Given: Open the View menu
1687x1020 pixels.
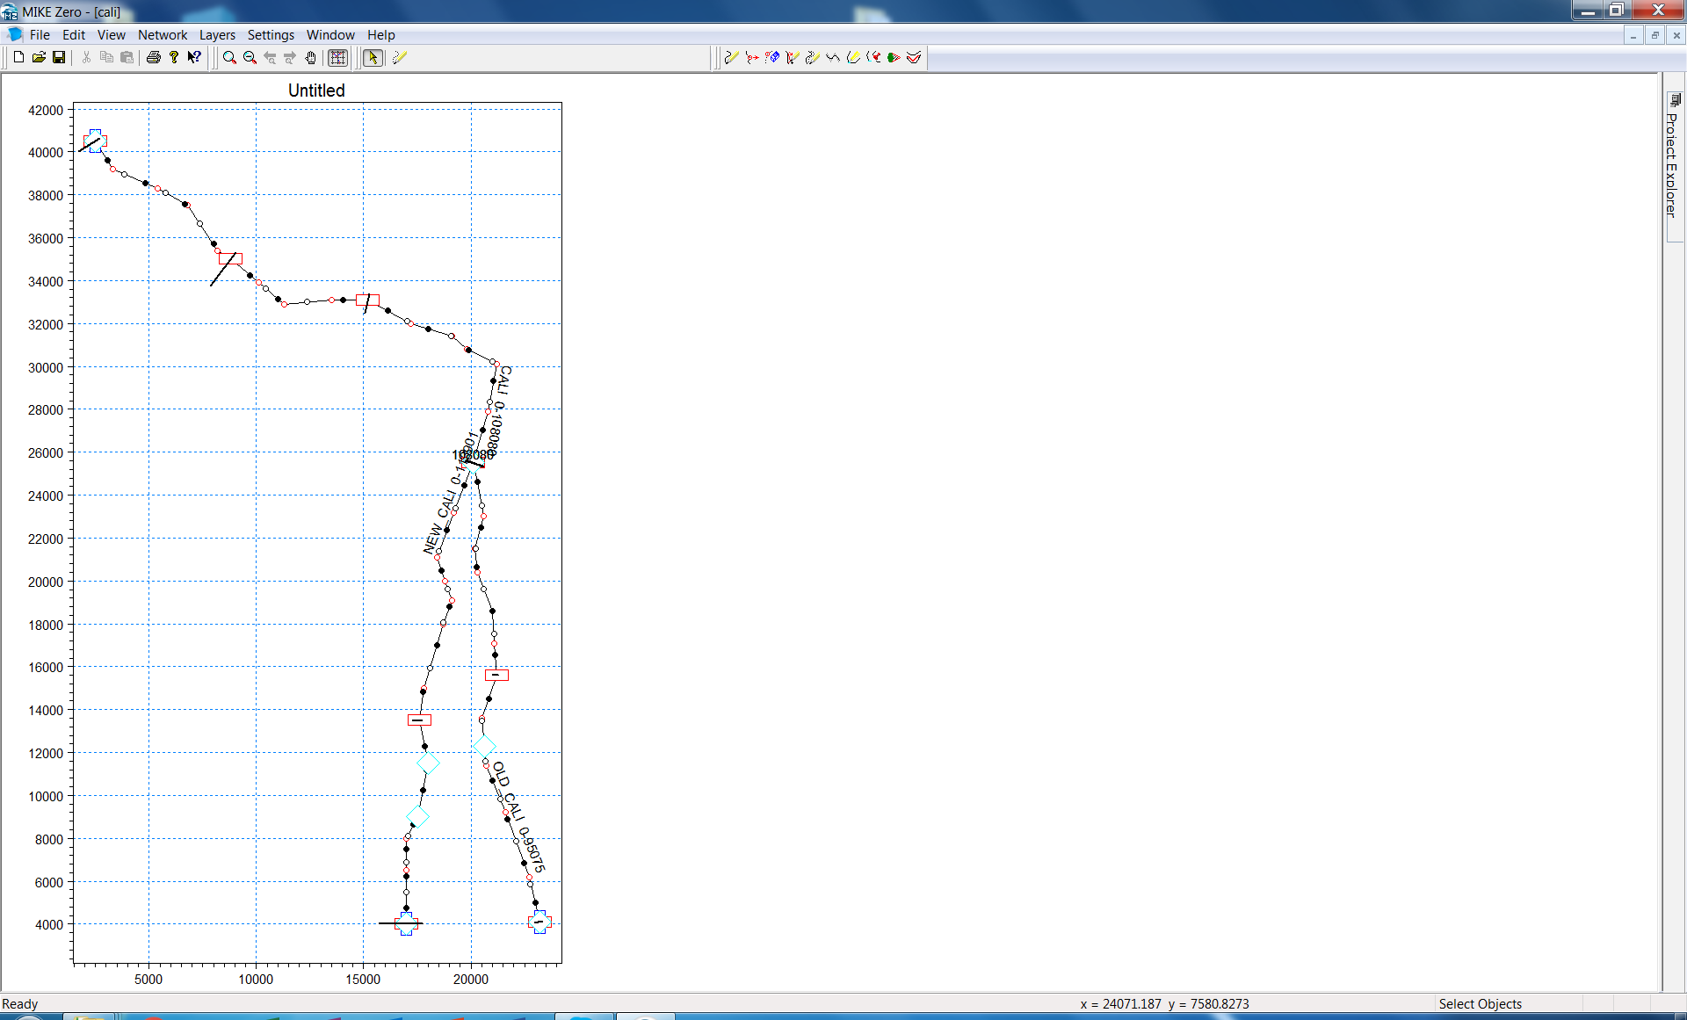Looking at the screenshot, I should 111,35.
